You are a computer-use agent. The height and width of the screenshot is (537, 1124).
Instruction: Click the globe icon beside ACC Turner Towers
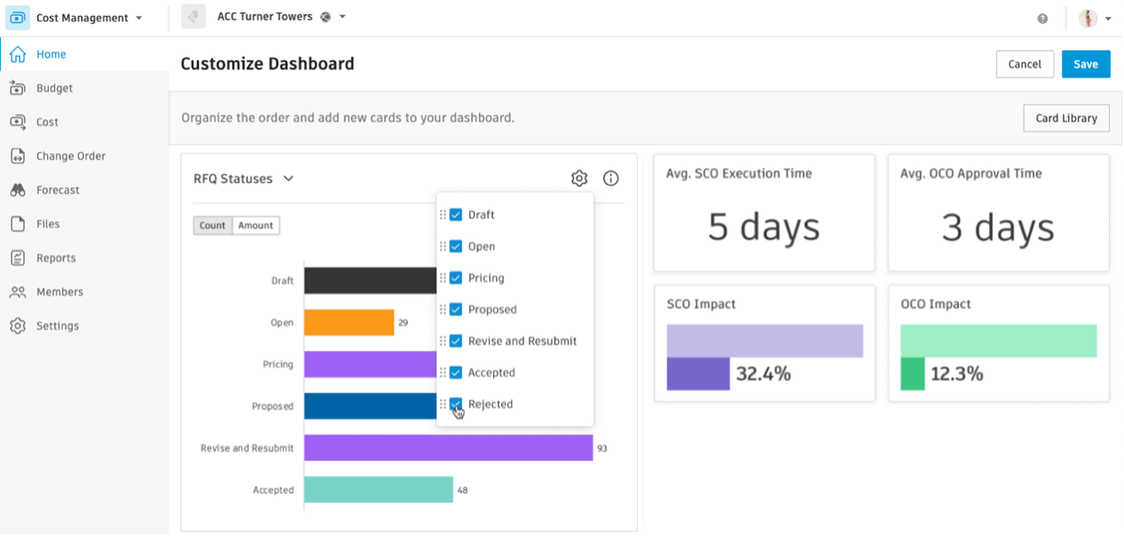325,17
